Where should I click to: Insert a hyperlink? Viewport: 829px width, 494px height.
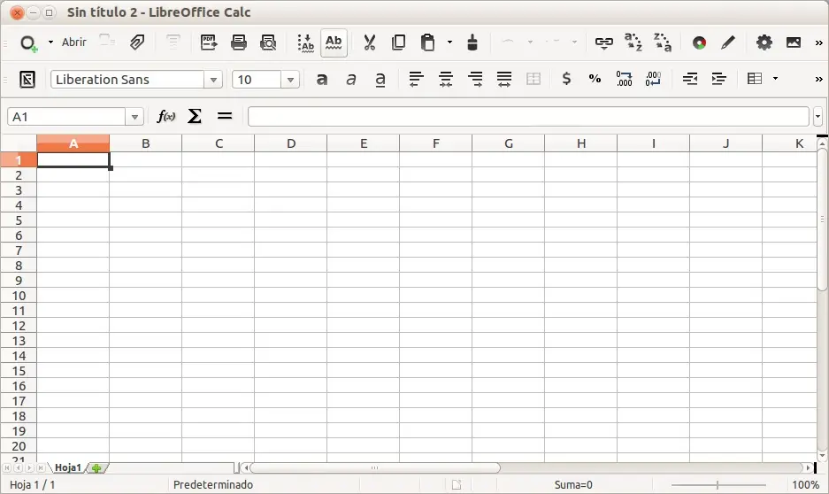coord(603,42)
